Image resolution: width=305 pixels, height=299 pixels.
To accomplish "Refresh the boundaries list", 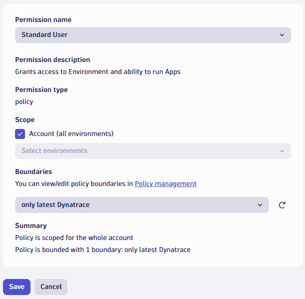I will pyautogui.click(x=282, y=205).
